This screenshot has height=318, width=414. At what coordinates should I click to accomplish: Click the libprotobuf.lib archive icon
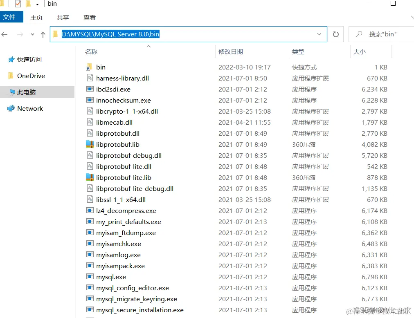[90, 144]
